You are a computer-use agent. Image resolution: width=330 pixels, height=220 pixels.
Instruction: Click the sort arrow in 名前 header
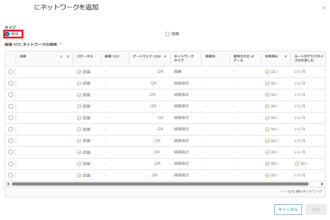(61, 57)
